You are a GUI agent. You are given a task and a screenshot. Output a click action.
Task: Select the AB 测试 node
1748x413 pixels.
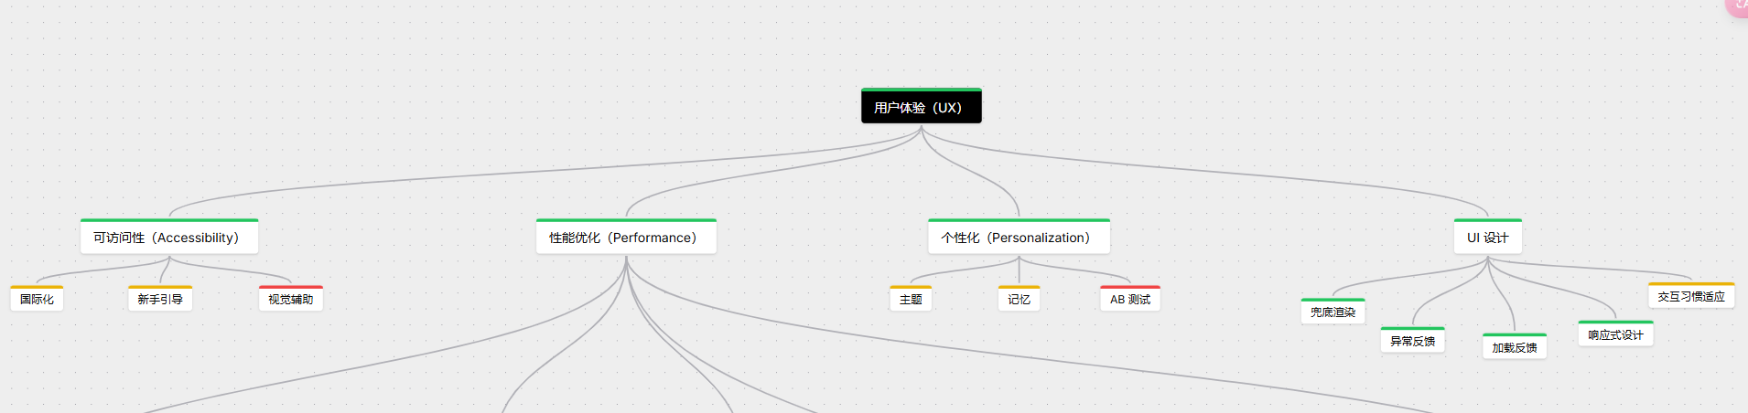[1130, 299]
